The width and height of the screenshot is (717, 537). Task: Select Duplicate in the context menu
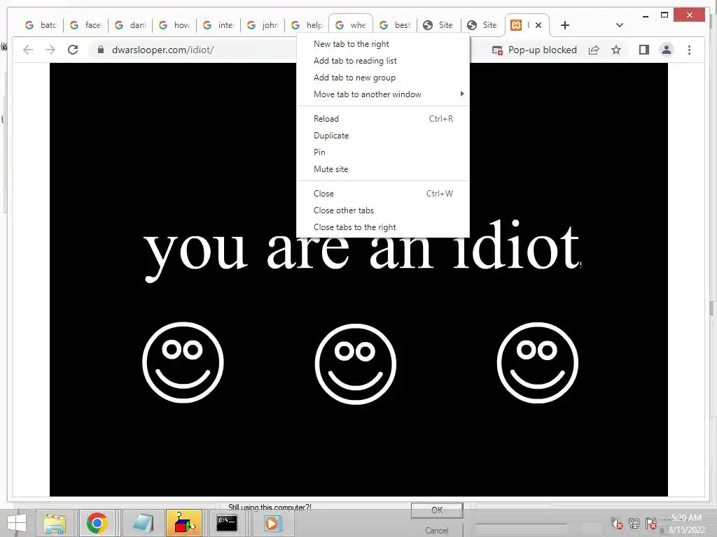[x=383, y=136]
